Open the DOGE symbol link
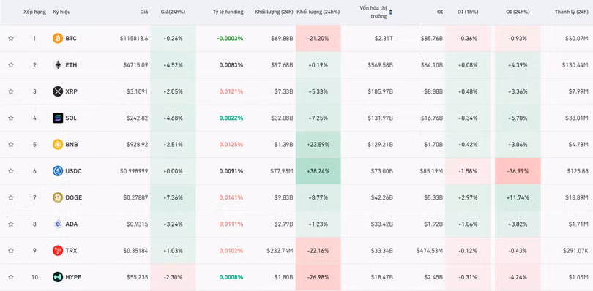The height and width of the screenshot is (291, 593). [x=74, y=197]
